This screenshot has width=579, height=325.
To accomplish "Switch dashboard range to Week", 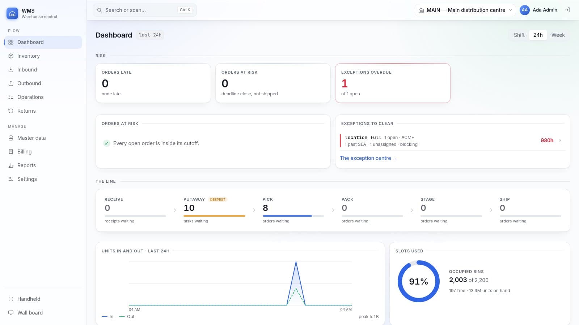I will point(558,35).
